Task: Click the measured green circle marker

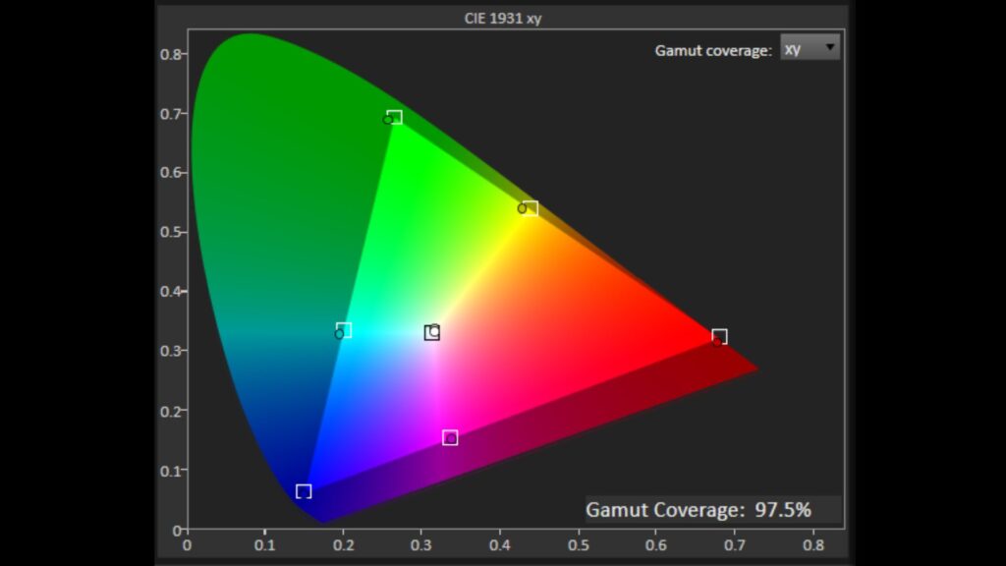Action: [387, 120]
